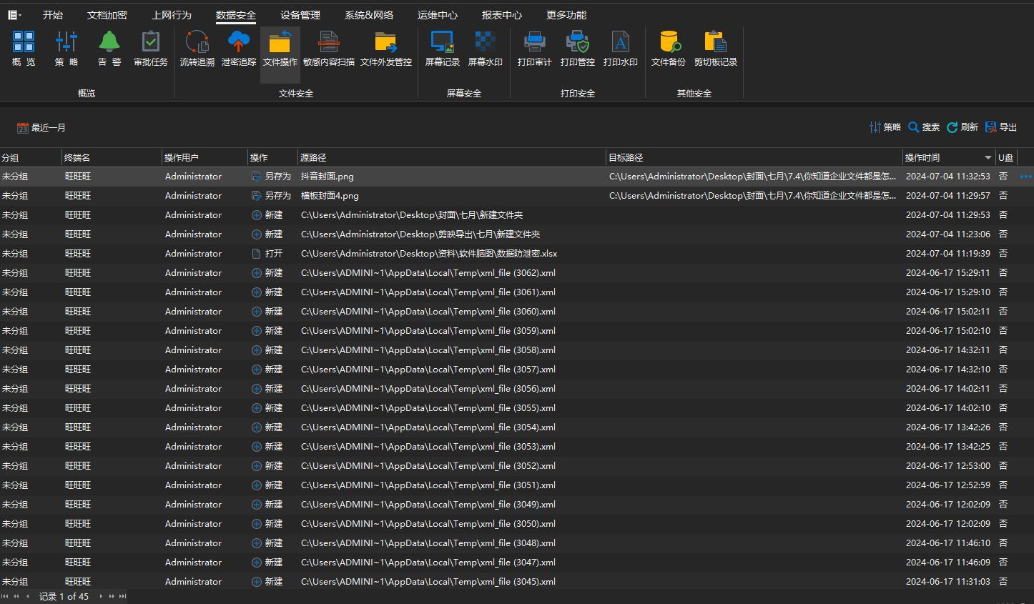The width and height of the screenshot is (1034, 604).
Task: Click the 策略 button above the table
Action: coord(885,127)
